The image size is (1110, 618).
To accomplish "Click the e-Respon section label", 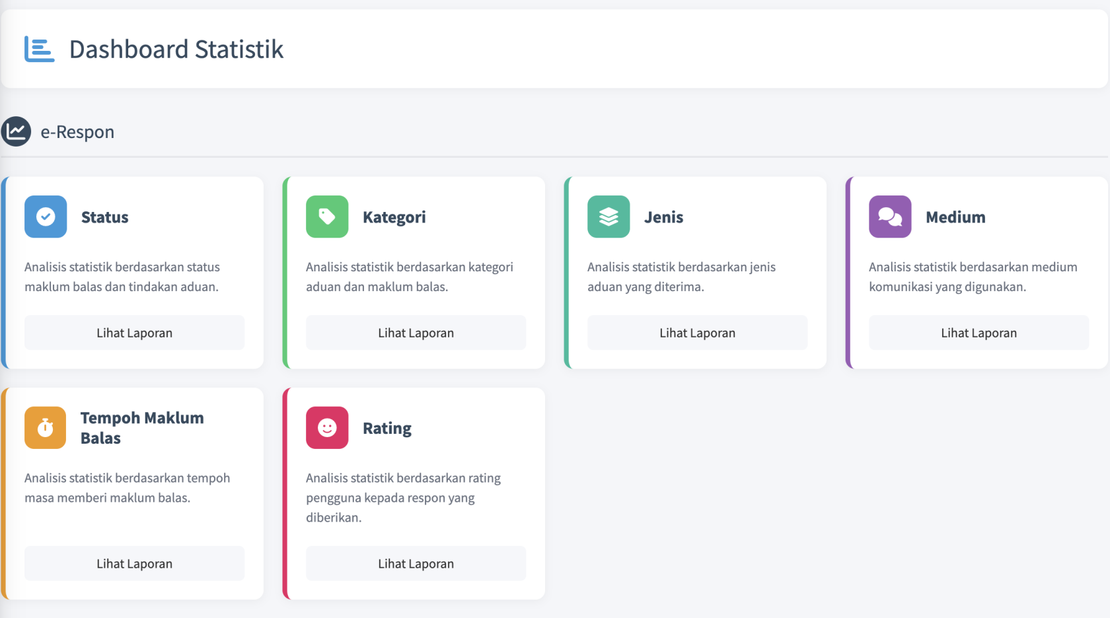I will click(x=77, y=132).
